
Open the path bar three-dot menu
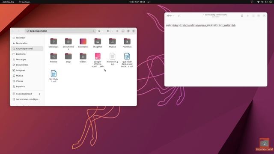[93, 31]
